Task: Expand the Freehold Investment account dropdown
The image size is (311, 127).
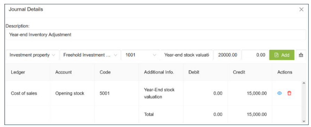Action: point(90,55)
